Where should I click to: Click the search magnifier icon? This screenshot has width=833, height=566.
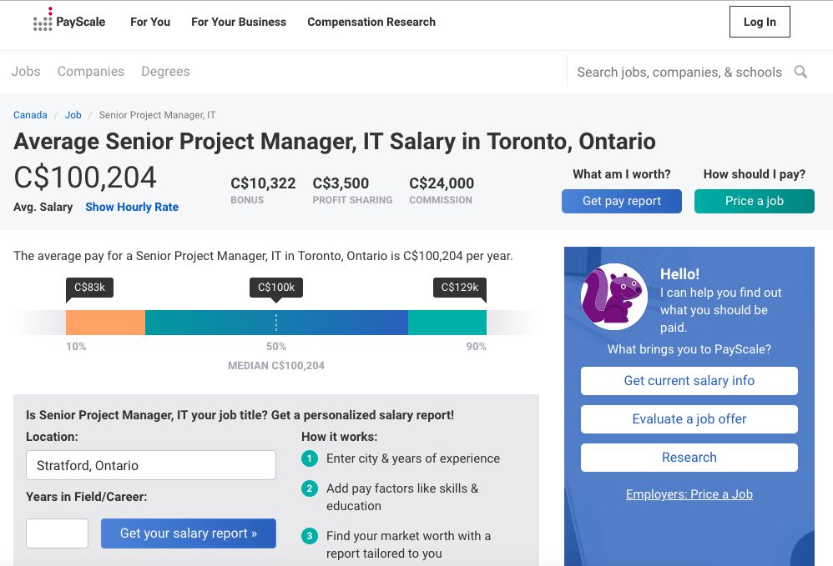pos(800,72)
